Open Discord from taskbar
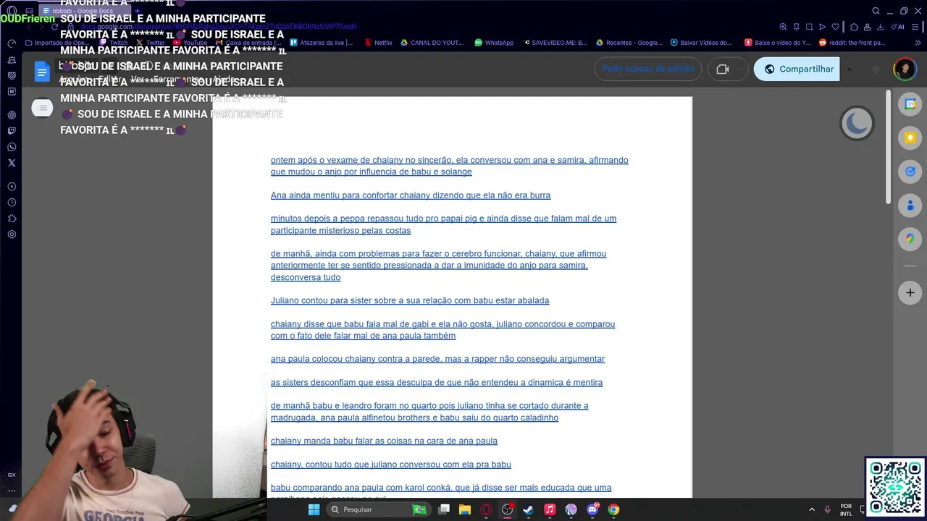 pyautogui.click(x=592, y=509)
